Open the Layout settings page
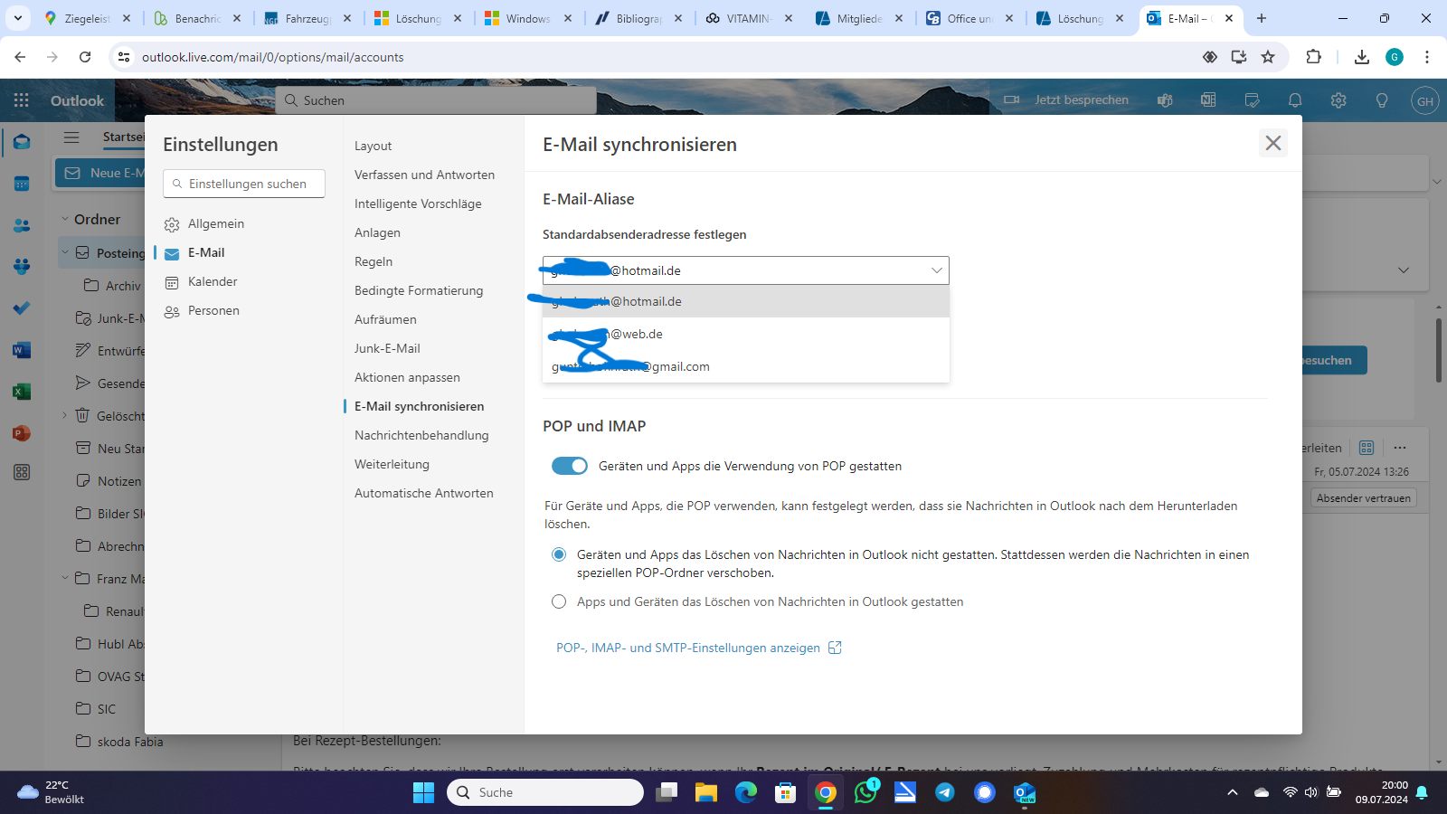This screenshot has height=814, width=1447. coord(374,146)
